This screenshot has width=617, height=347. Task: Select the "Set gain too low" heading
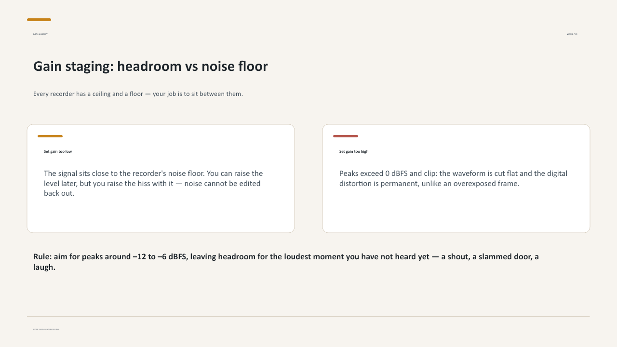pyautogui.click(x=58, y=151)
